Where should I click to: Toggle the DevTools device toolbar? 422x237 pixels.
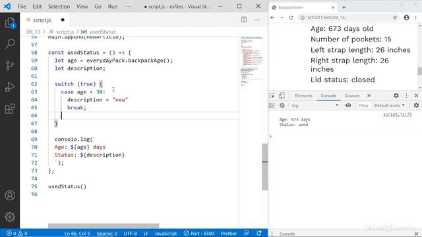coord(282,95)
